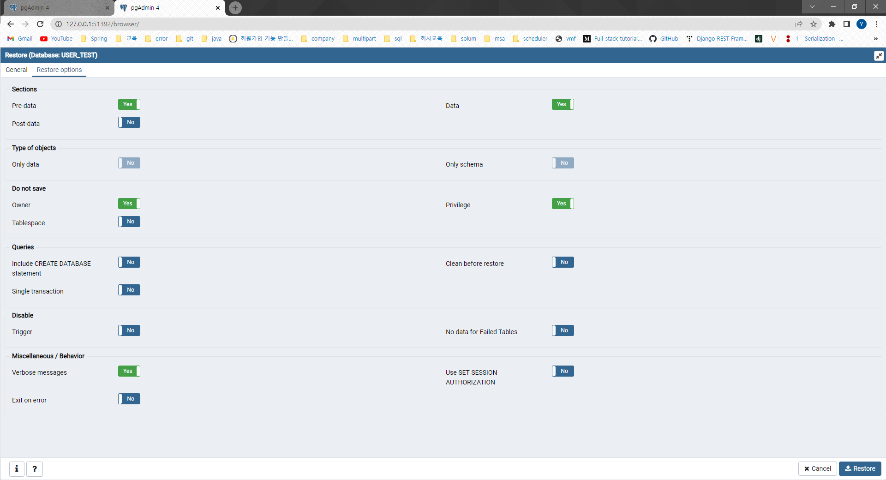Enable Use SET SESSION AUTHORIZATION
Image resolution: width=886 pixels, height=480 pixels.
tap(563, 371)
